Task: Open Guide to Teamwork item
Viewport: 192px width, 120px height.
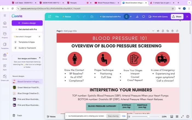Action: tap(27, 48)
